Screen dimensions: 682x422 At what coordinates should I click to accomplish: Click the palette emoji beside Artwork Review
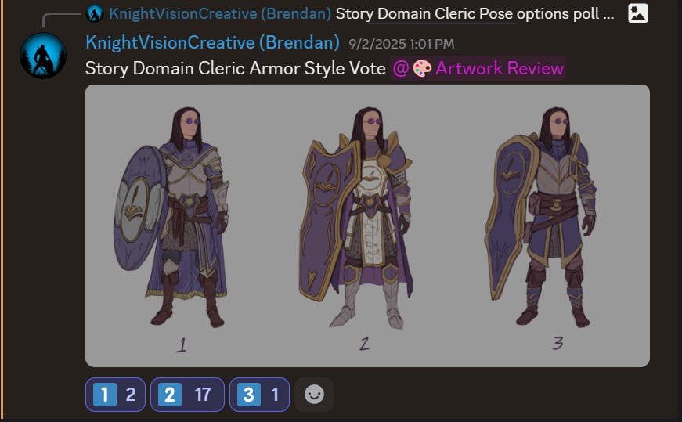tap(422, 68)
